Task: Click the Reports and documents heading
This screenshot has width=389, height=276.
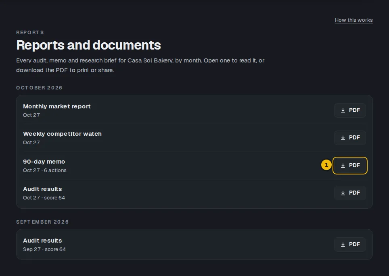Action: 88,45
